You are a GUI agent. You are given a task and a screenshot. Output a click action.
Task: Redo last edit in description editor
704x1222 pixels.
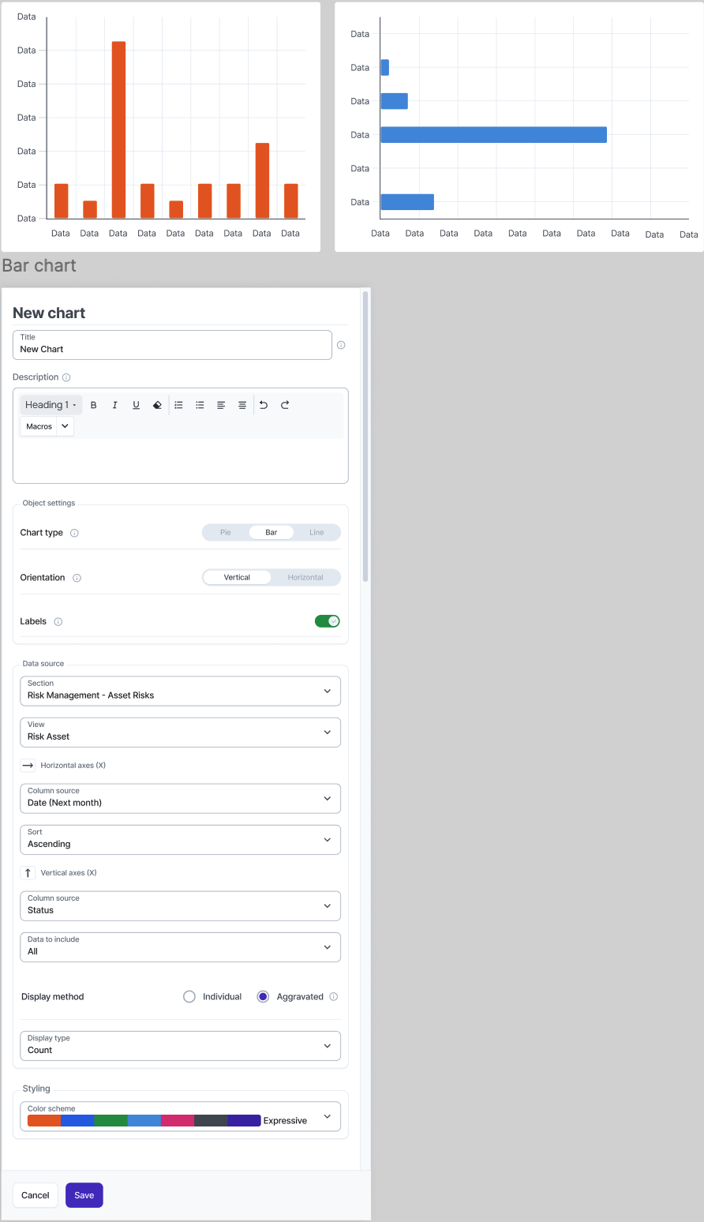(285, 405)
